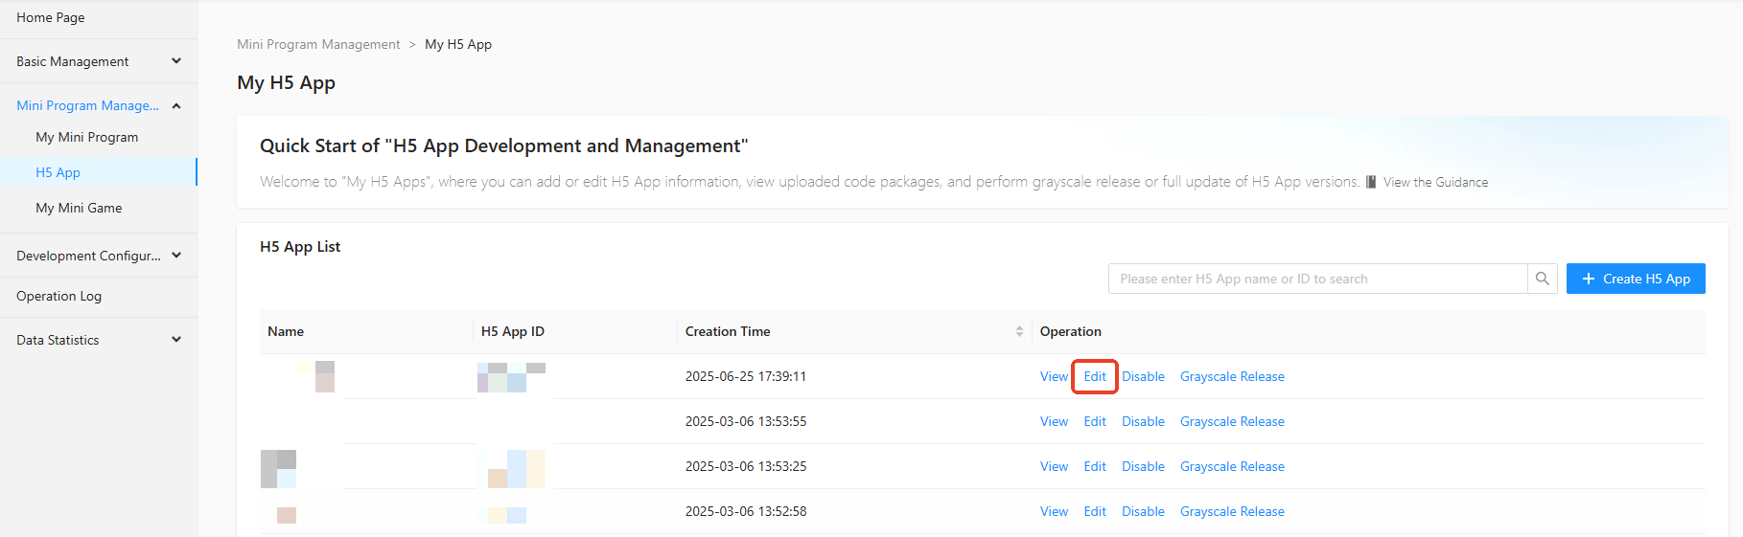Click Edit for the 2025-06-25 app
Screen dimensions: 1743x537
[x=1095, y=376]
